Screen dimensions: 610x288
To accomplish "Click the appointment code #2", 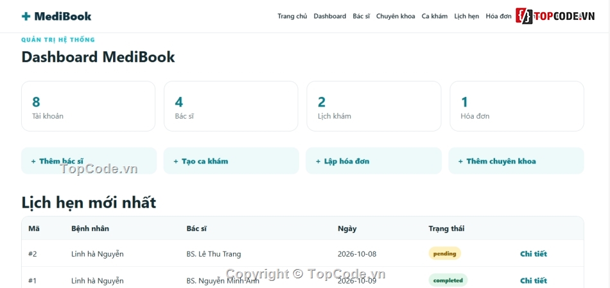I will coord(33,254).
